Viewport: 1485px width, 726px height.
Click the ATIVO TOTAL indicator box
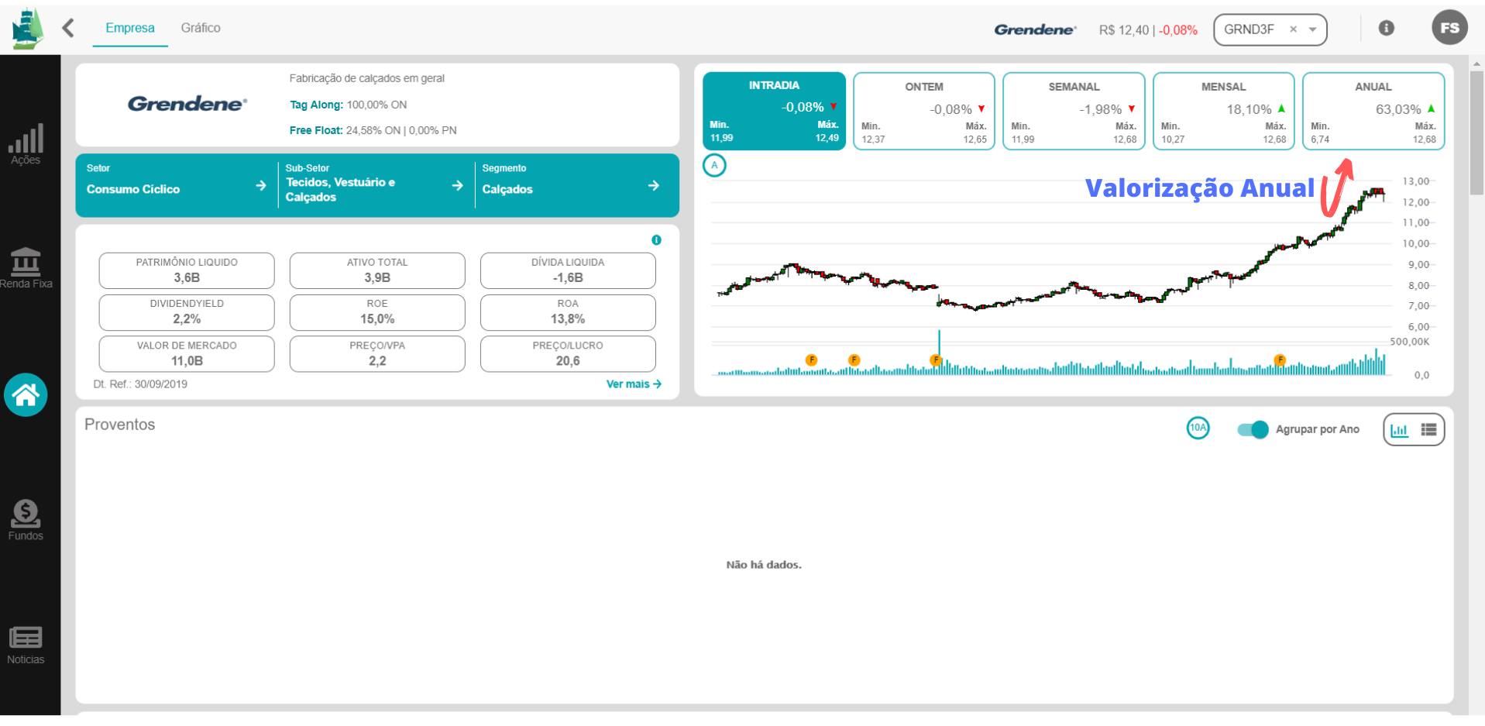[x=377, y=270]
